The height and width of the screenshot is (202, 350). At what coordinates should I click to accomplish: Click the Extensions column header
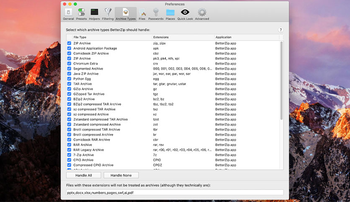click(183, 37)
